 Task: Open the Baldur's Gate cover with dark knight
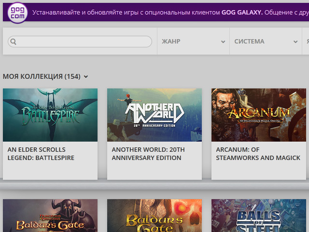coord(50,216)
